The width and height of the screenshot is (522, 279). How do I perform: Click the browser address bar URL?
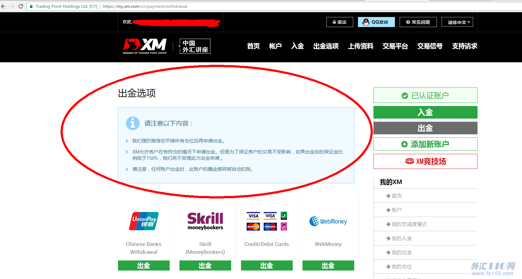pos(145,6)
